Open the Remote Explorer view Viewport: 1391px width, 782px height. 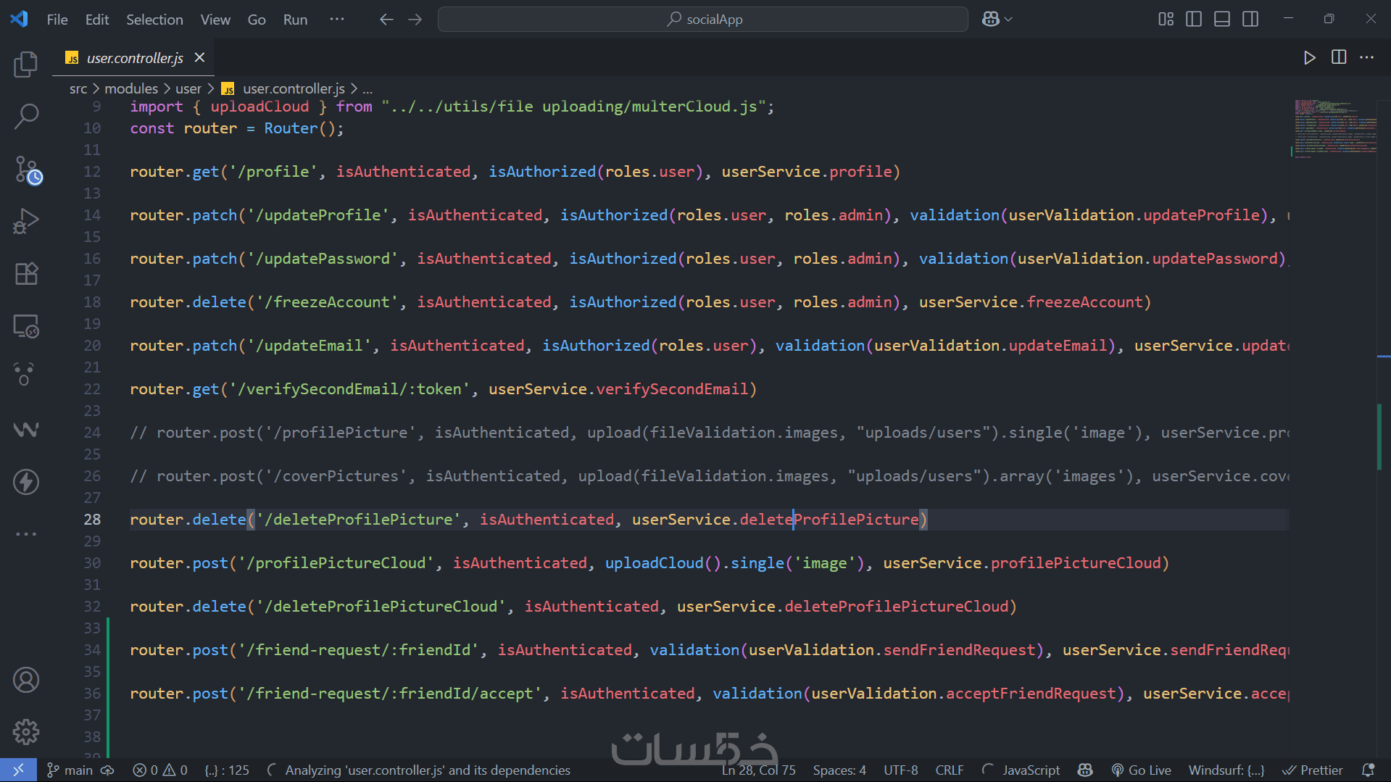[26, 326]
